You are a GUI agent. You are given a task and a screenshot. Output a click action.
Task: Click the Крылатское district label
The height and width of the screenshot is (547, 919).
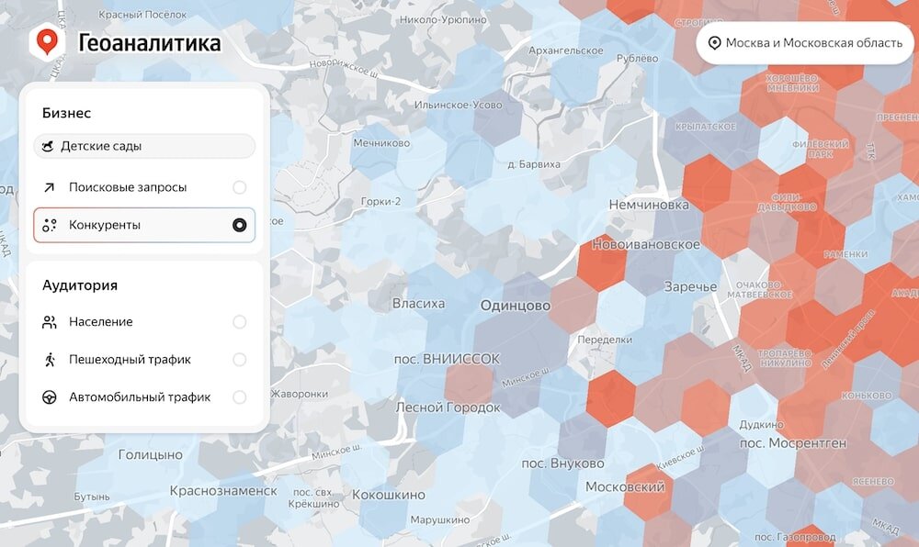click(x=706, y=127)
